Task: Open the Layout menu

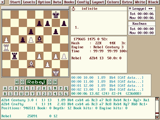Action: click(x=98, y=2)
